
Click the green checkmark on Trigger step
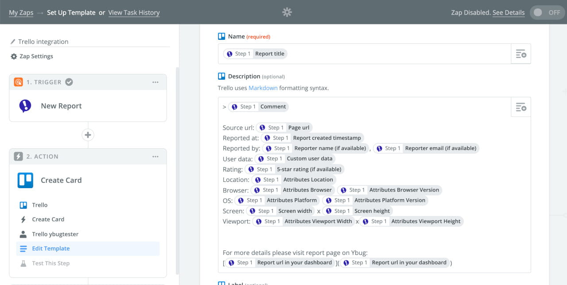pos(69,82)
